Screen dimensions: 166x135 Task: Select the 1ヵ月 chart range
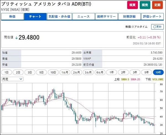(65, 72)
